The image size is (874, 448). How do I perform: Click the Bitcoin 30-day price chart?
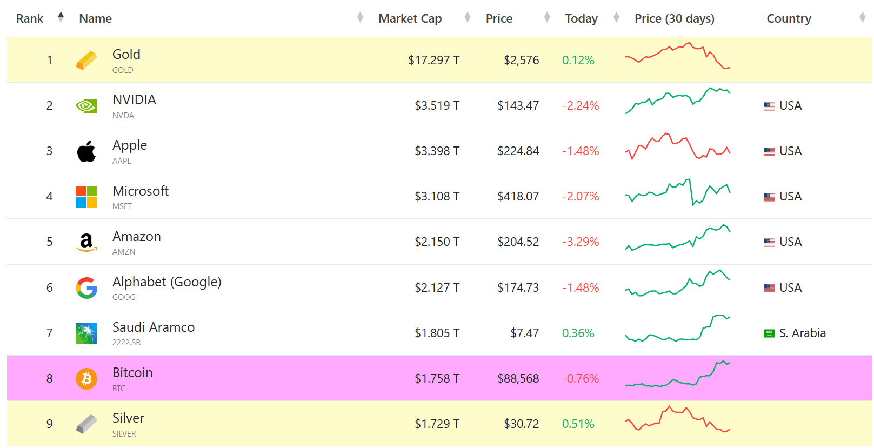click(677, 374)
